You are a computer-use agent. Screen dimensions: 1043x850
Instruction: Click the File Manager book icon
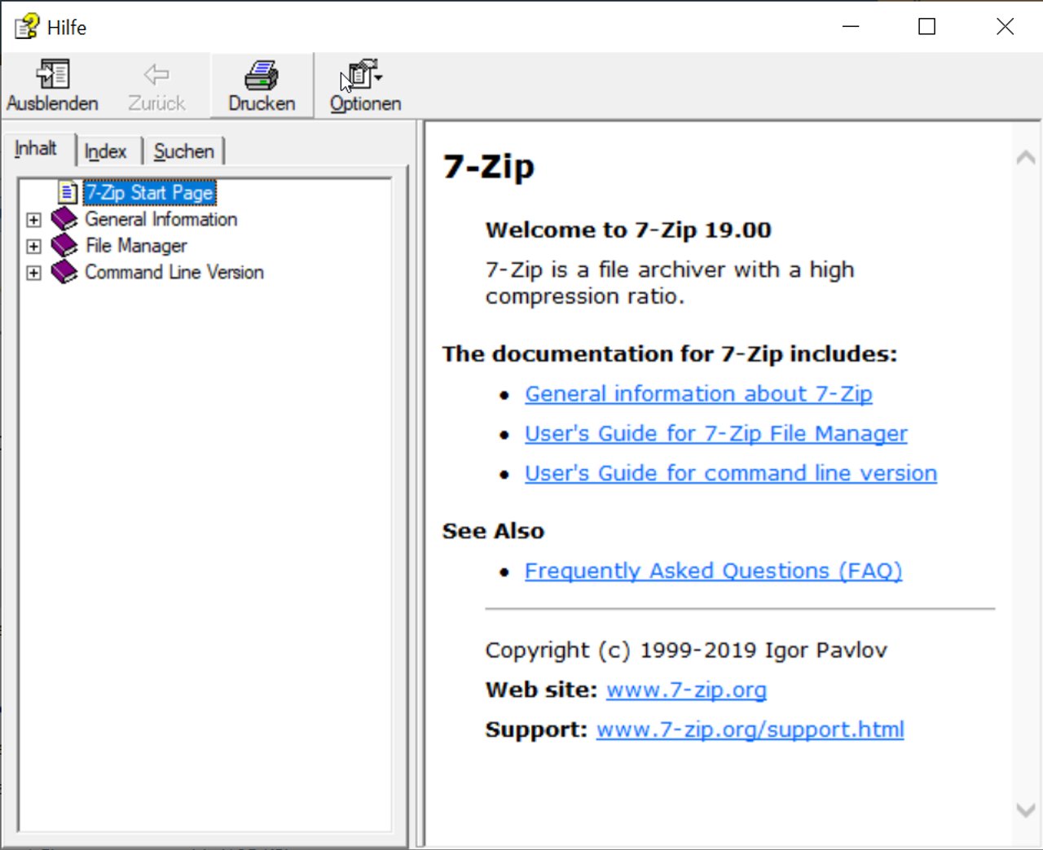pos(64,245)
